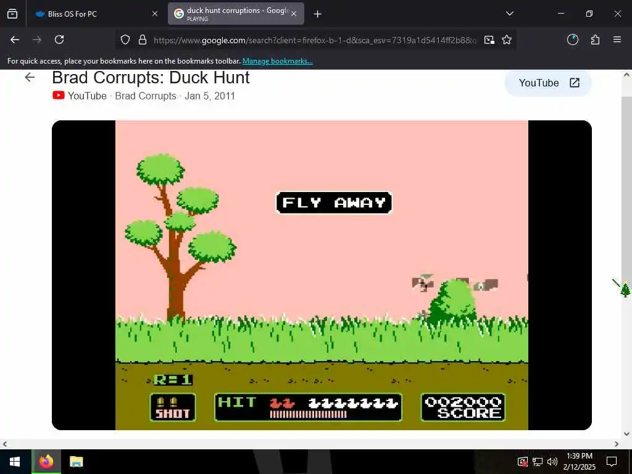Open the video on YouTube button
The width and height of the screenshot is (632, 474).
[548, 83]
